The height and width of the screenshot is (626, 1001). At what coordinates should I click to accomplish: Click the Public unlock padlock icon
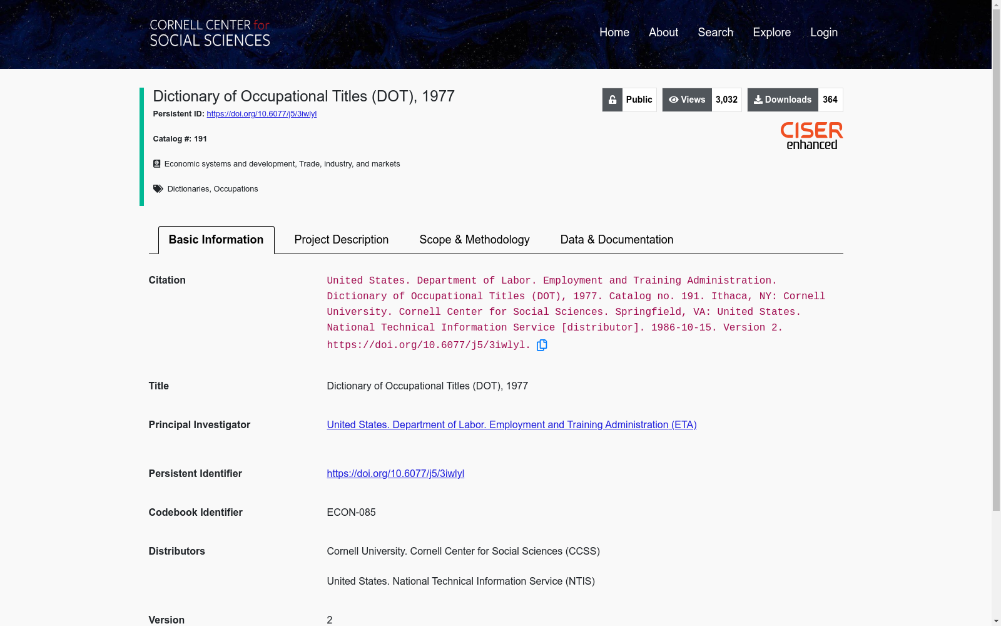tap(612, 100)
